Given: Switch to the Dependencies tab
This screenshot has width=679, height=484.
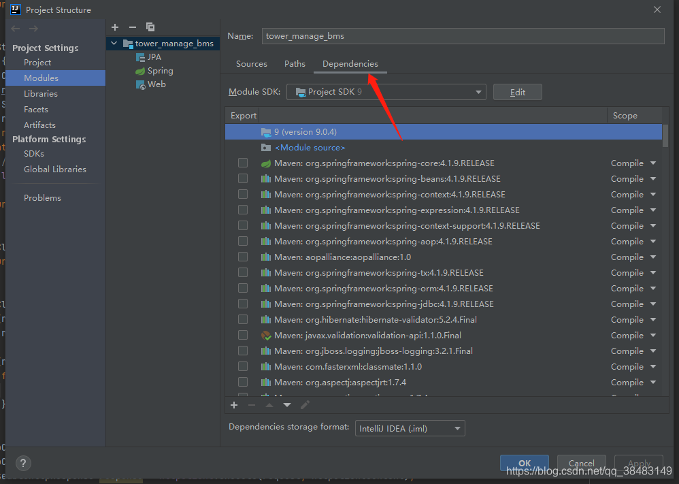Looking at the screenshot, I should click(350, 64).
